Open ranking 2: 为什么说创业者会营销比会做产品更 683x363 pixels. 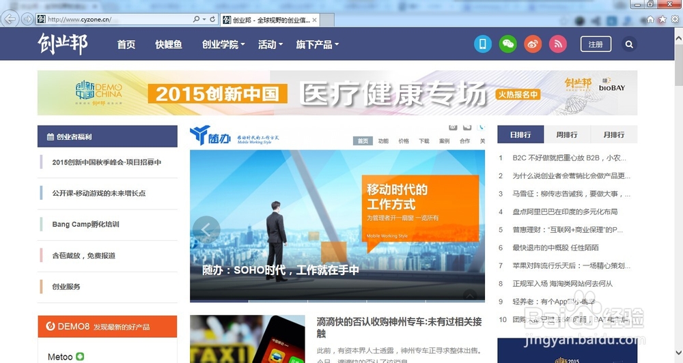pyautogui.click(x=571, y=175)
